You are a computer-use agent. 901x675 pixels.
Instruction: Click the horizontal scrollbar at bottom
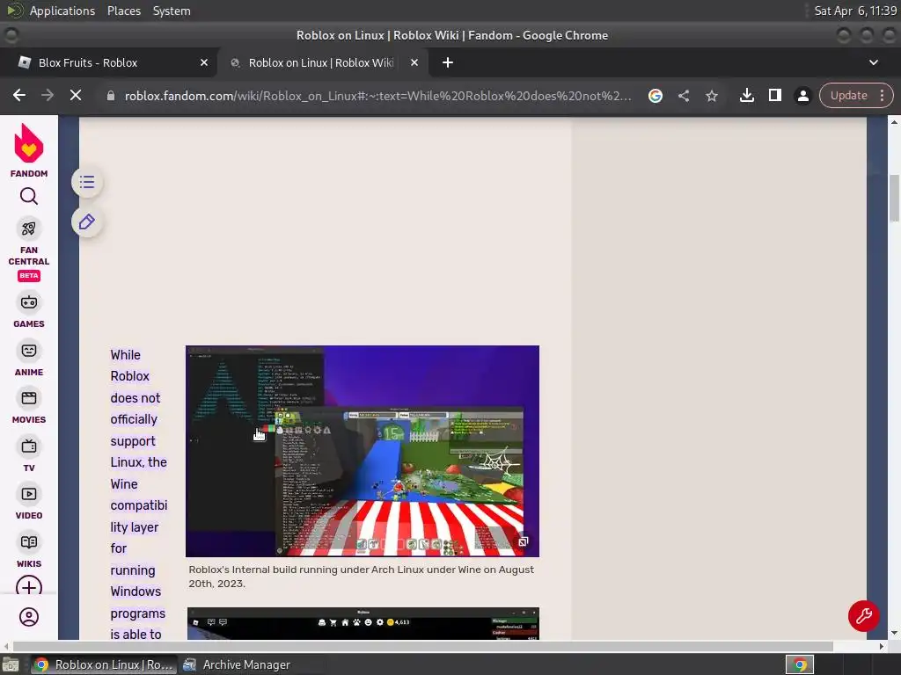[x=422, y=646]
